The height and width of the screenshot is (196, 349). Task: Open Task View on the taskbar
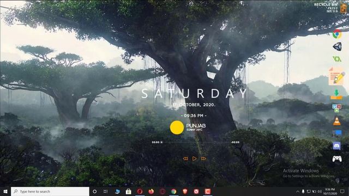click(105, 191)
